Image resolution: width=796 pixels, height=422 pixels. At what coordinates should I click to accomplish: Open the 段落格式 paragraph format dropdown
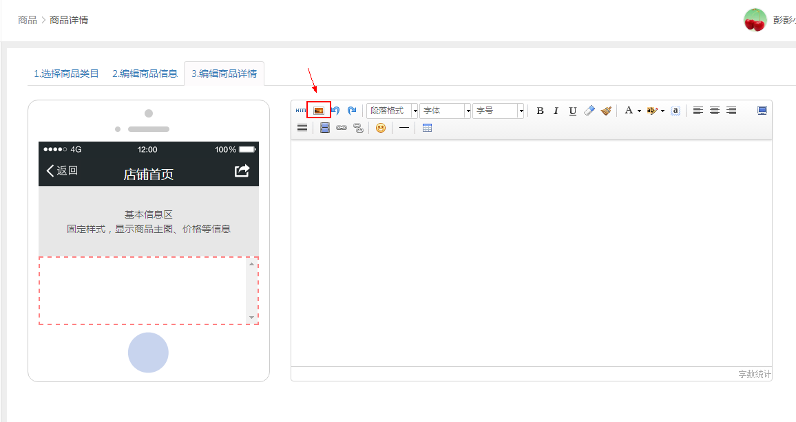pyautogui.click(x=392, y=111)
